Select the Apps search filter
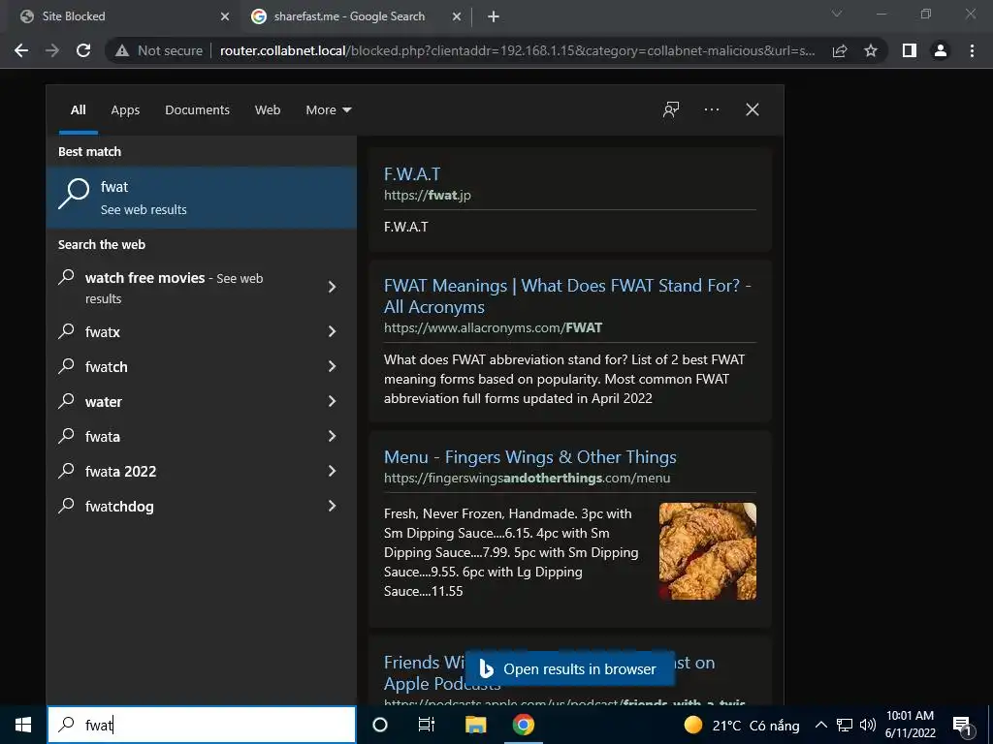This screenshot has width=993, height=744. pyautogui.click(x=125, y=110)
